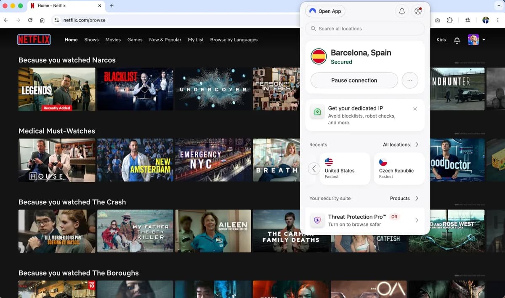505x298 pixels.
Task: Expand the Products chevron
Action: tap(417, 198)
